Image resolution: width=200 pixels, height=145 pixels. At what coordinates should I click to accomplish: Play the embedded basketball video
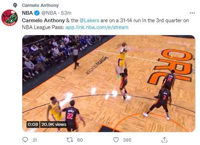click(109, 84)
